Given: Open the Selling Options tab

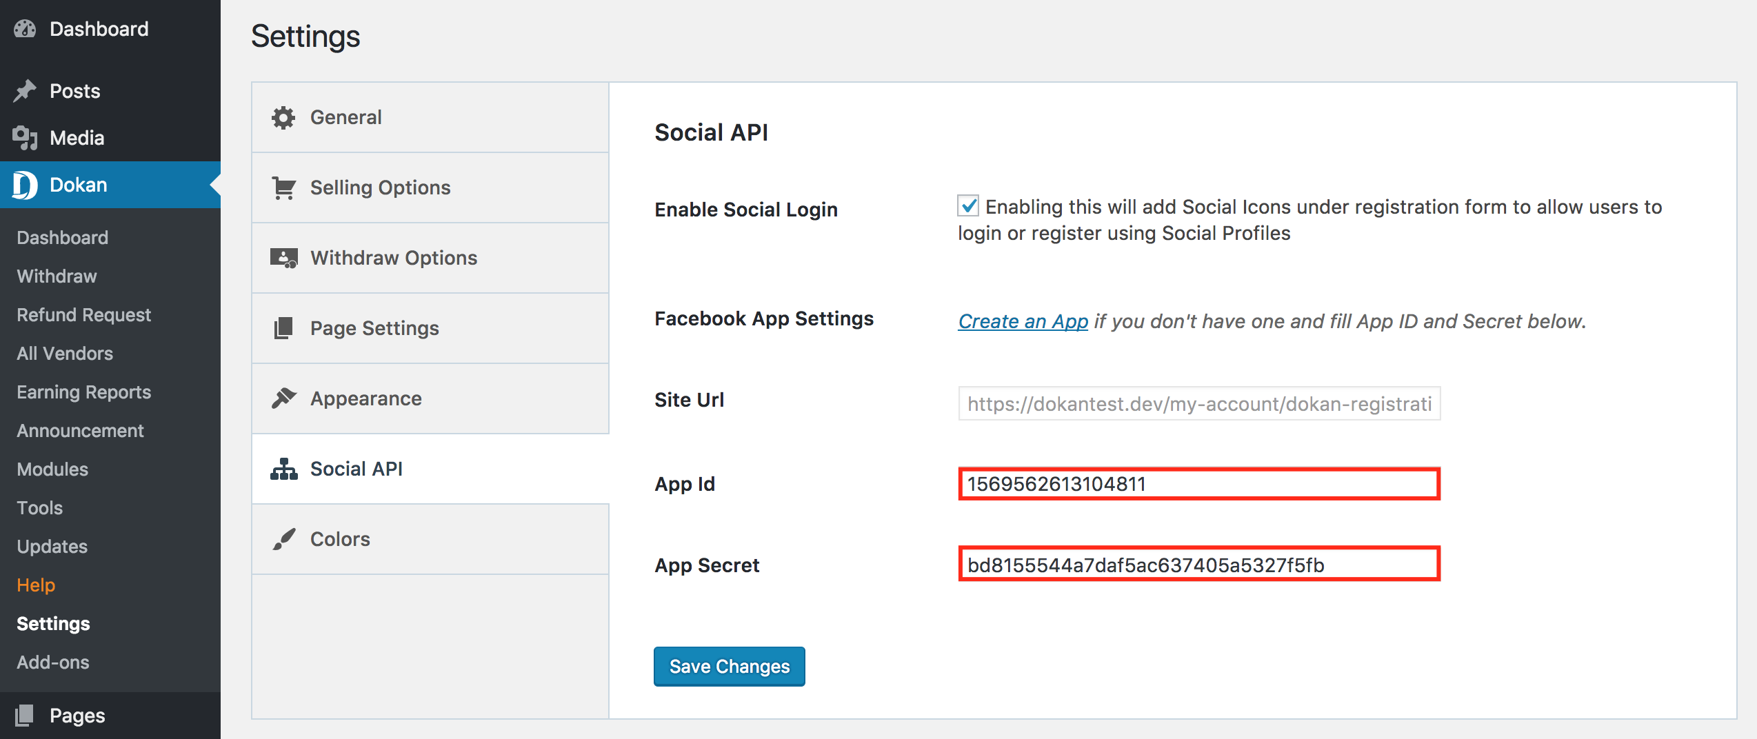Looking at the screenshot, I should point(430,188).
